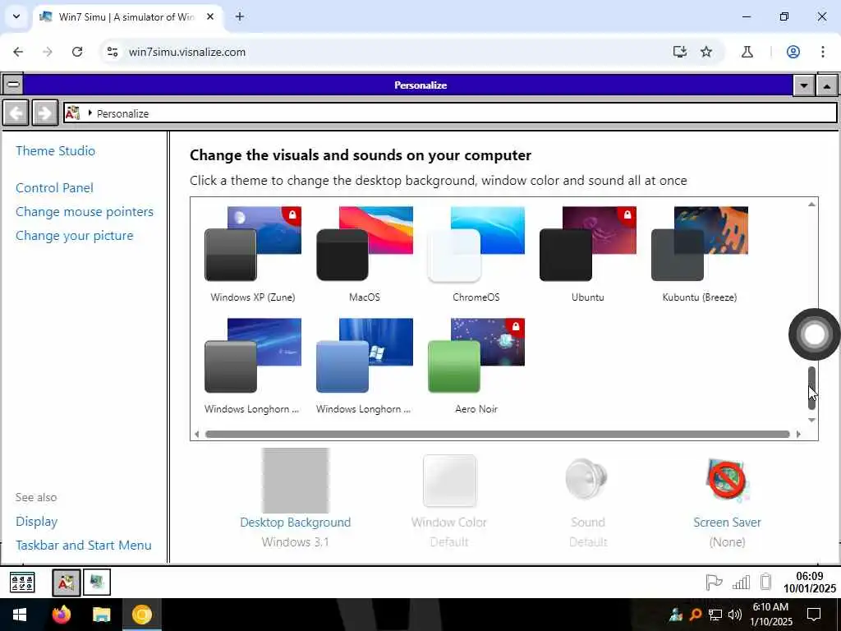Click the Personalize forward arrow button
841x631 pixels.
45,113
